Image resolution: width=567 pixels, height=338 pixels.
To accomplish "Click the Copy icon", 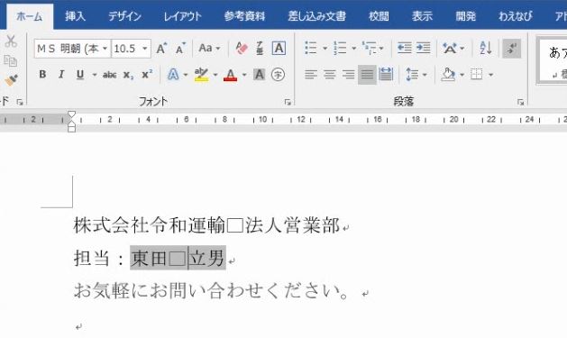I will [x=10, y=60].
